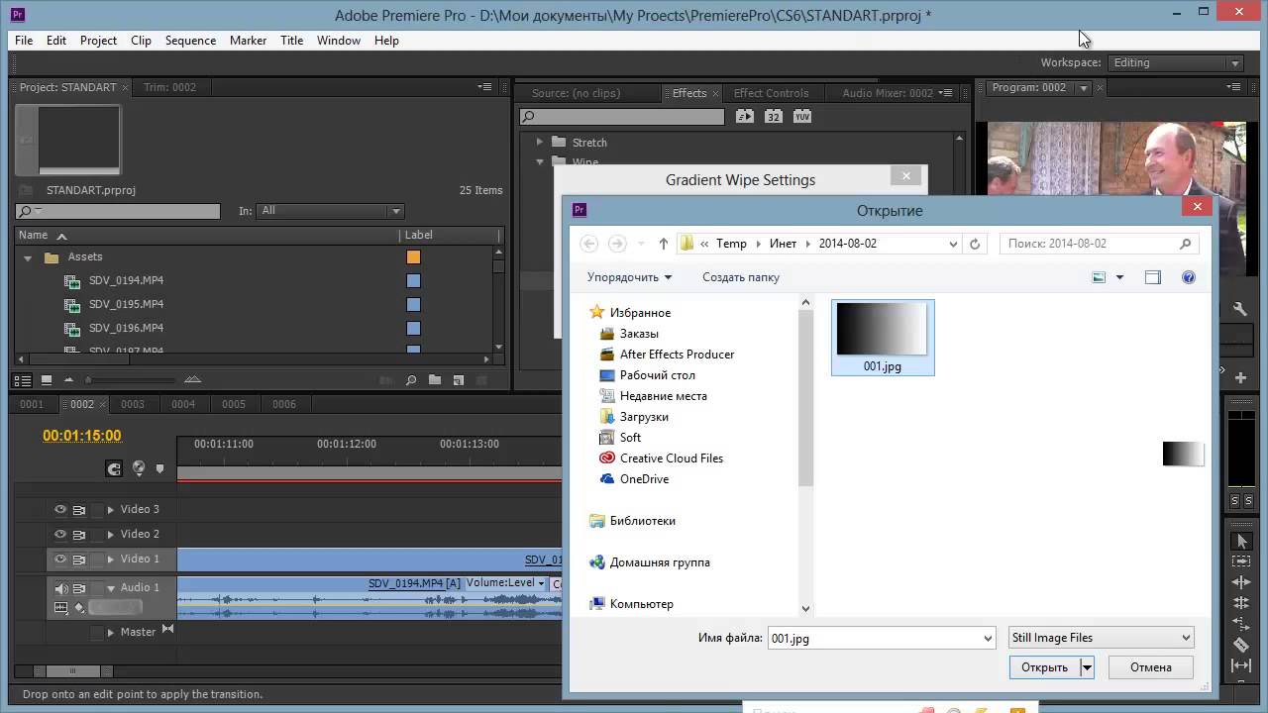1268x713 pixels.
Task: Toggle track lock box on Audio 1
Action: point(97,588)
